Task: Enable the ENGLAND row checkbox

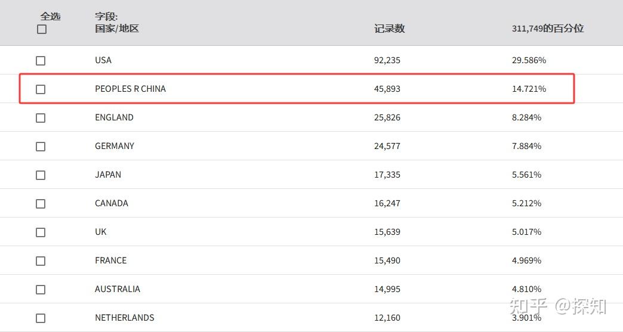Action: click(41, 118)
